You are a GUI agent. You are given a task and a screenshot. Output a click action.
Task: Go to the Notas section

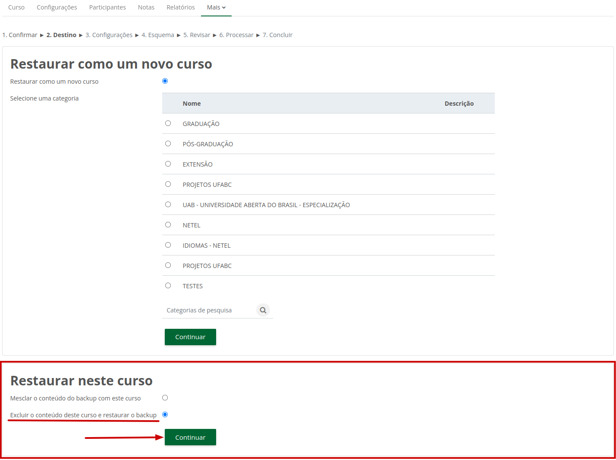tap(146, 7)
